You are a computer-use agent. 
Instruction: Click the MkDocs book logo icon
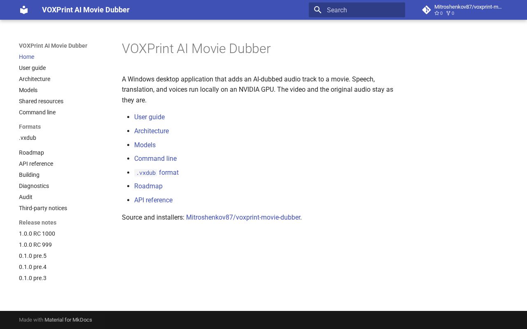(x=24, y=10)
